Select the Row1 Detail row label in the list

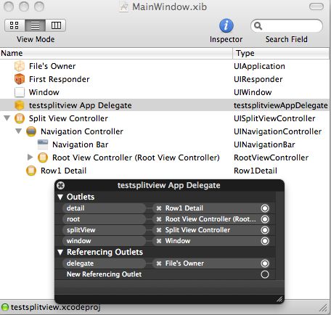click(63, 171)
